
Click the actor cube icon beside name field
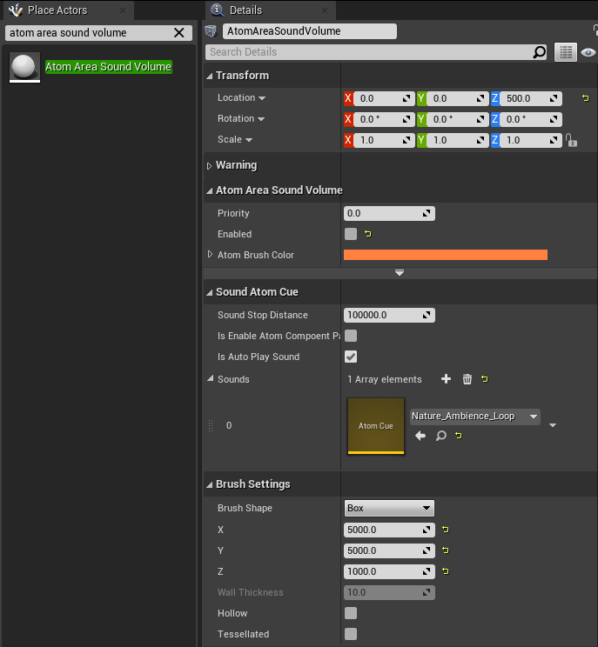[211, 31]
